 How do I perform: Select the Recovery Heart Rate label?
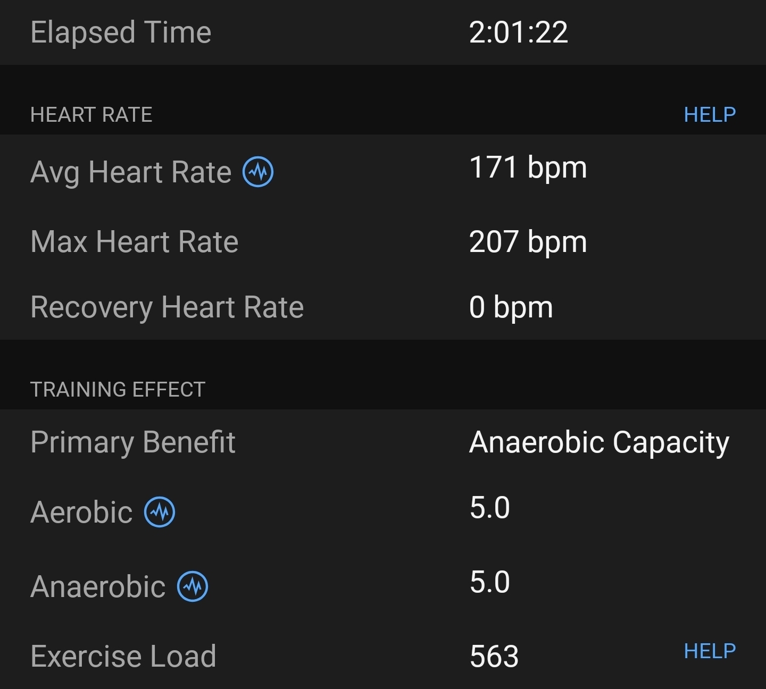(x=167, y=307)
